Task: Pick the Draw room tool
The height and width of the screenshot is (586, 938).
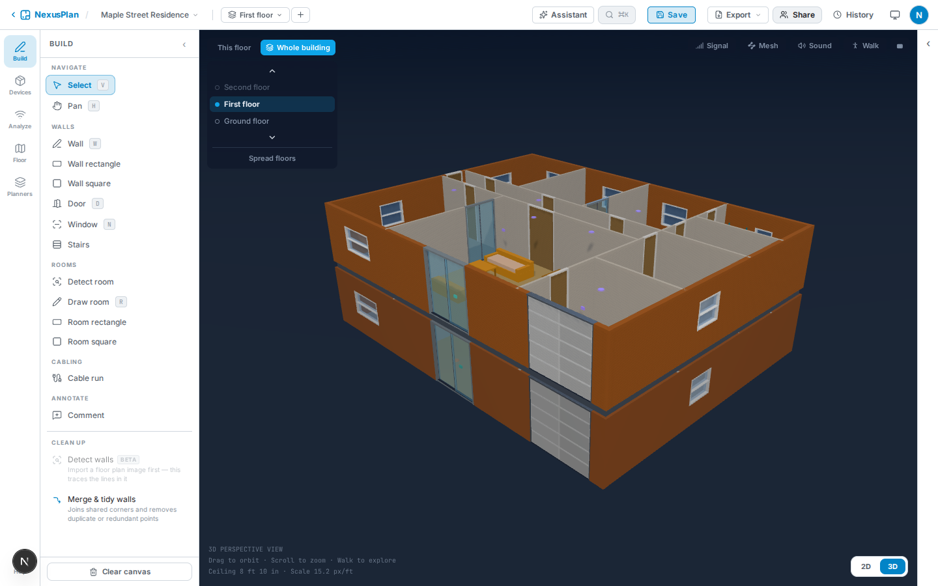Action: tap(89, 302)
